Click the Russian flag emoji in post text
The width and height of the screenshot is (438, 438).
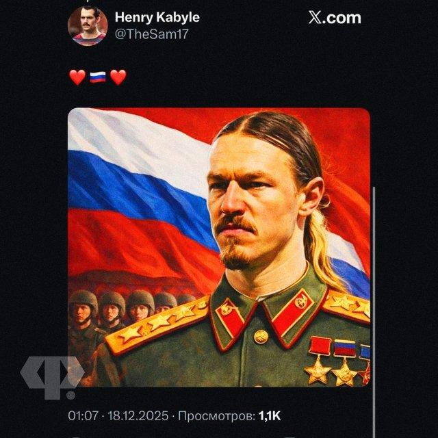98,77
